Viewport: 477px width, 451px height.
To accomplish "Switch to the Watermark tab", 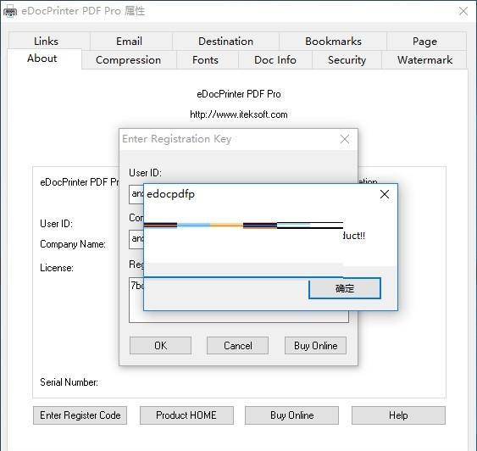I will (x=424, y=60).
